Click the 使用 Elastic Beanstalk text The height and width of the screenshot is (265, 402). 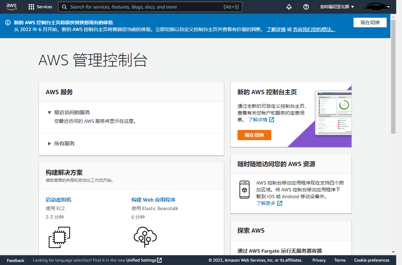tap(155, 208)
